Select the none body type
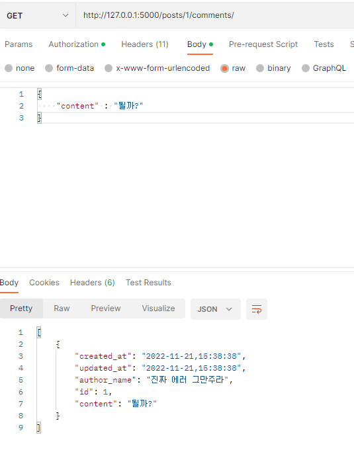The width and height of the screenshot is (354, 464). (x=19, y=68)
